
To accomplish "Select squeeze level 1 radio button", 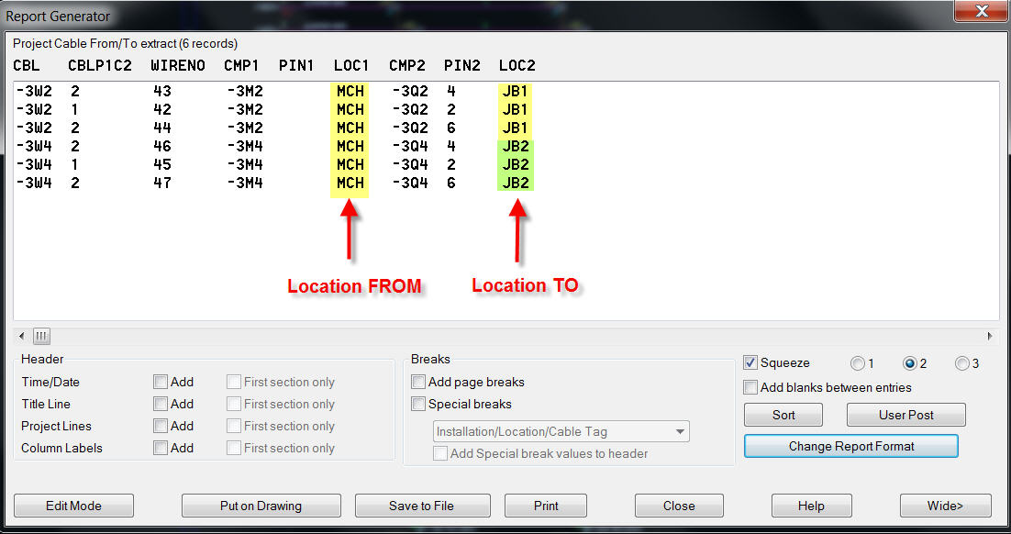I will click(x=858, y=363).
